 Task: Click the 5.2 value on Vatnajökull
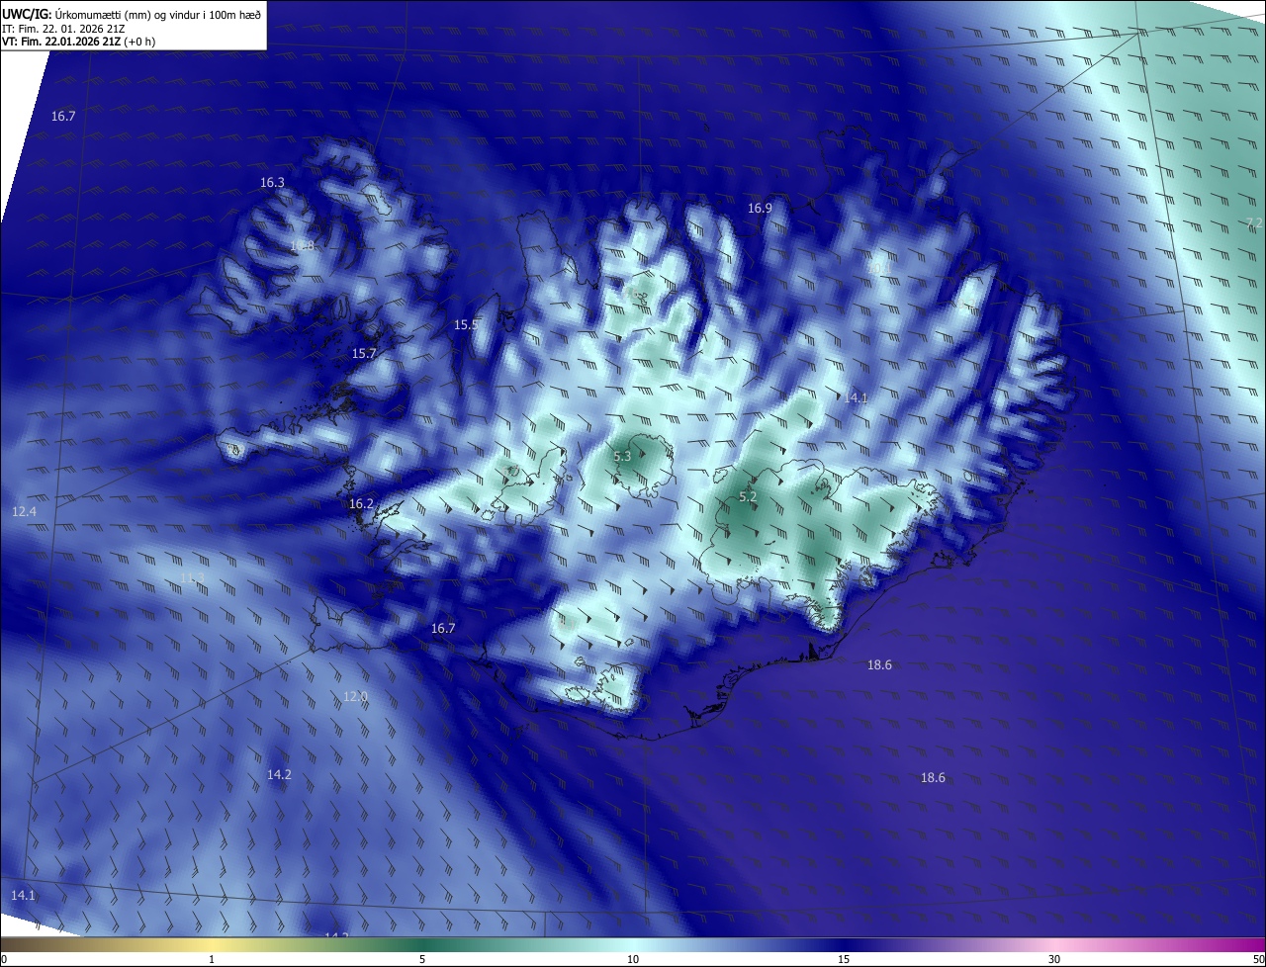[748, 497]
